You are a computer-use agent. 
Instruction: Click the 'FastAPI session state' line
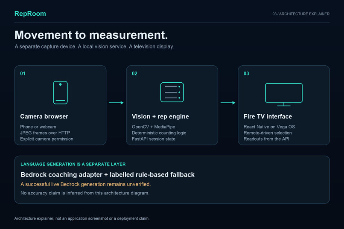153,139
